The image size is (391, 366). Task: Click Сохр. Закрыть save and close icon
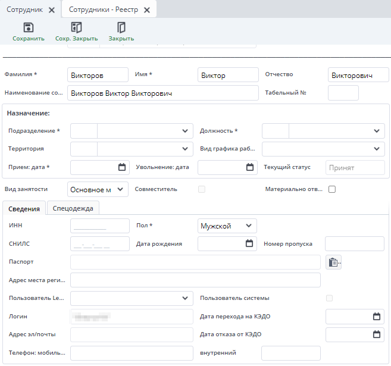(x=76, y=27)
